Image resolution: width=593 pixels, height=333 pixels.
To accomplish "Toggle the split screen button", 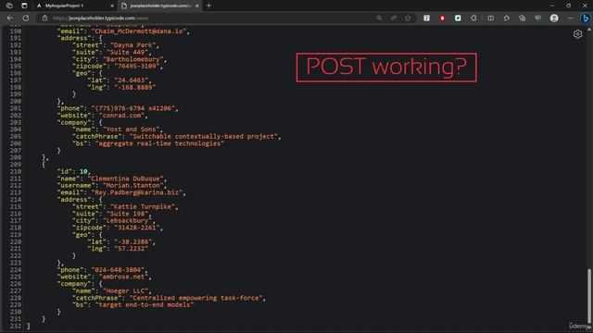I will (490, 18).
